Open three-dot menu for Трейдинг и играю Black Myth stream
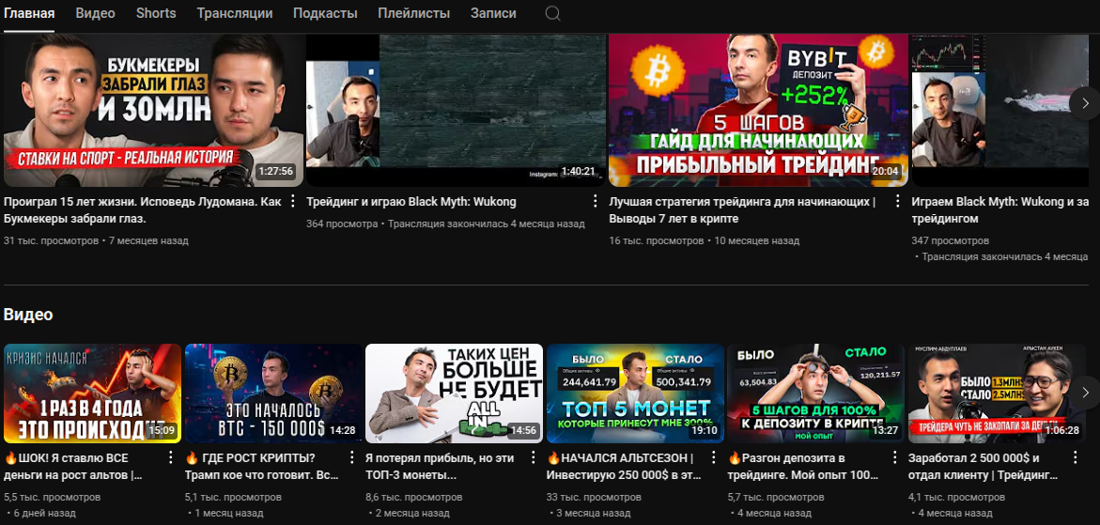Viewport: 1100px width, 525px height. [x=595, y=202]
